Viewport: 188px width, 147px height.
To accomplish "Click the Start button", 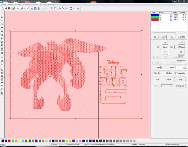I will point(157,79).
